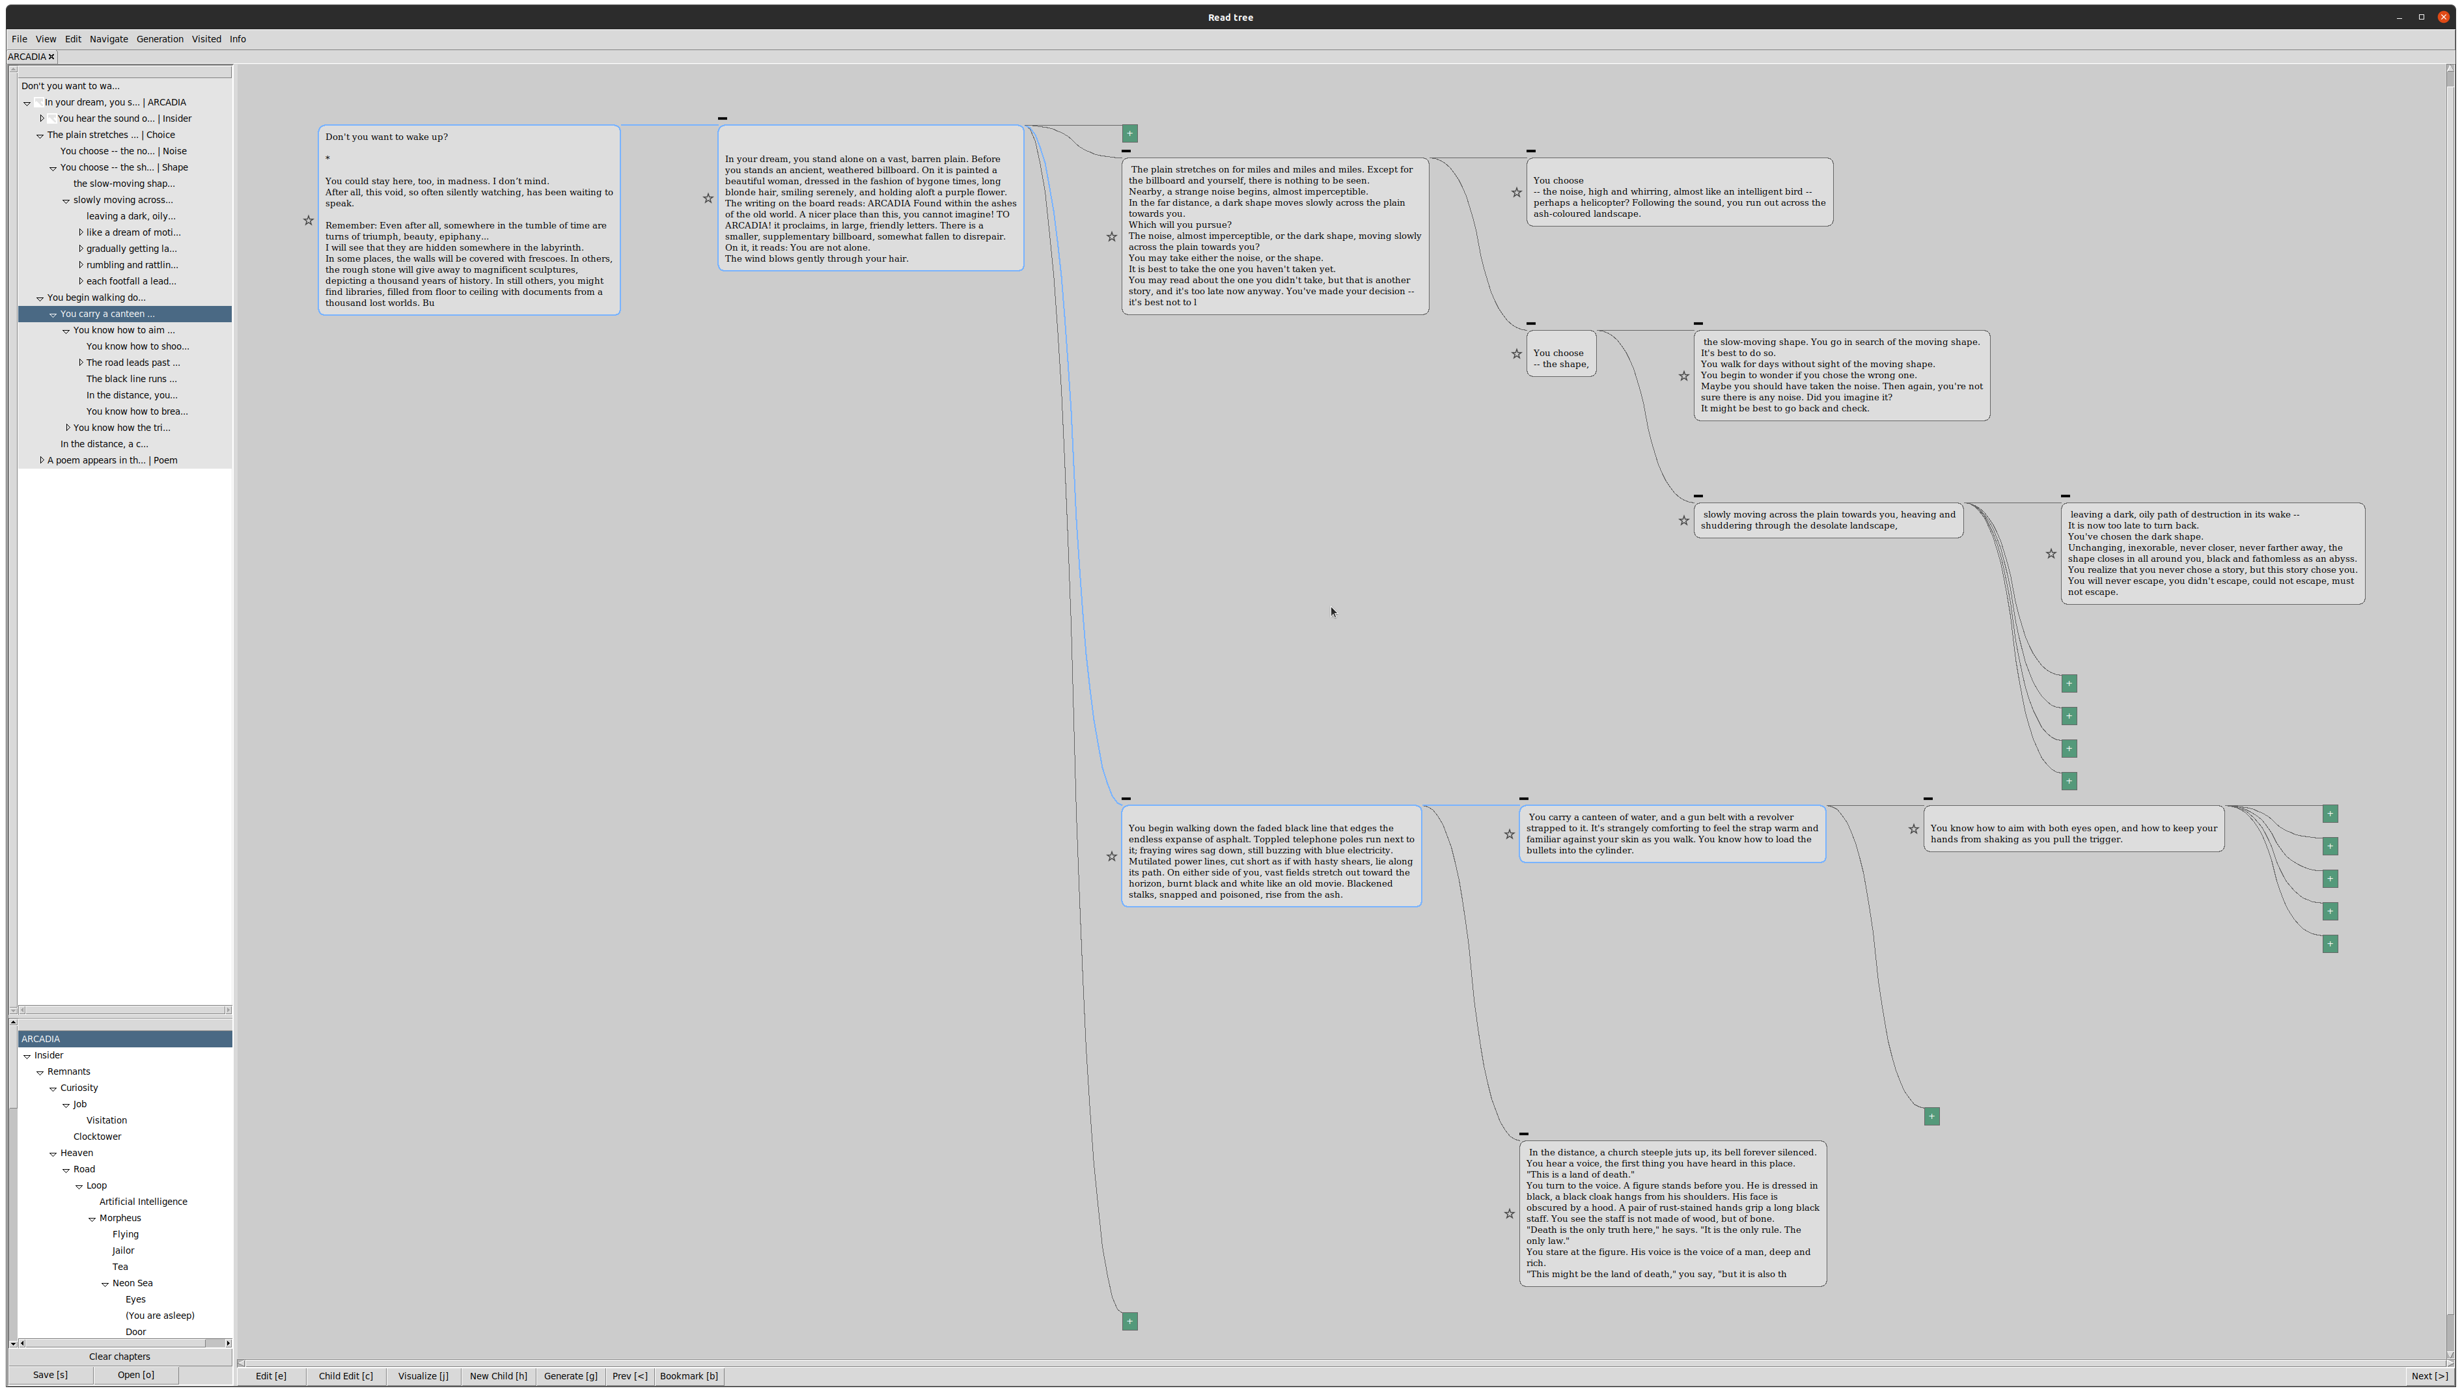Click topmost green plus near billboard node

(x=1129, y=134)
